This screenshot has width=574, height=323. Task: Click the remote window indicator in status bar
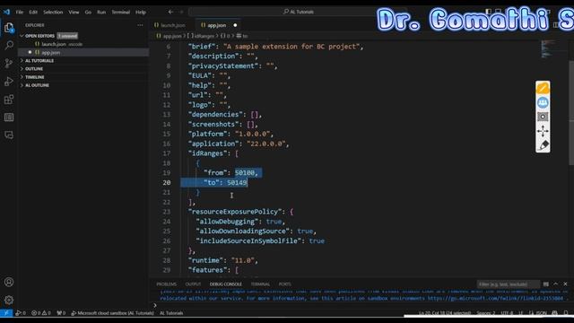tap(6, 313)
